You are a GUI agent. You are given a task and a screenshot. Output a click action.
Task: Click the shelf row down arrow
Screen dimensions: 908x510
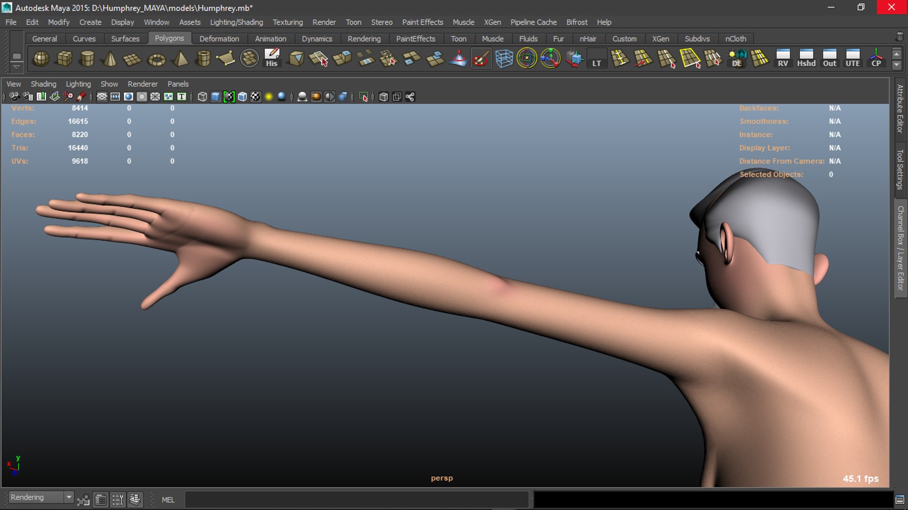(897, 65)
